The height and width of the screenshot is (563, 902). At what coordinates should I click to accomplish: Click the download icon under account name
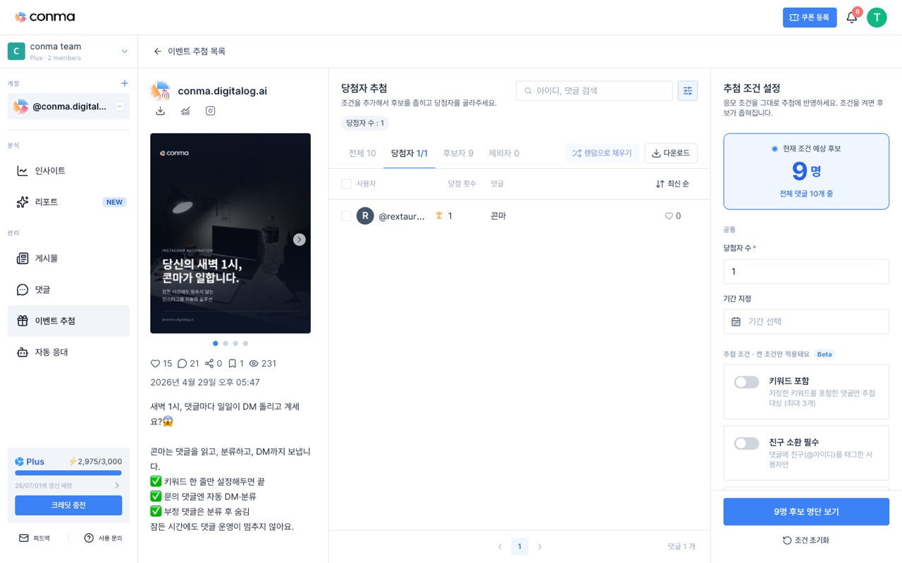point(160,110)
